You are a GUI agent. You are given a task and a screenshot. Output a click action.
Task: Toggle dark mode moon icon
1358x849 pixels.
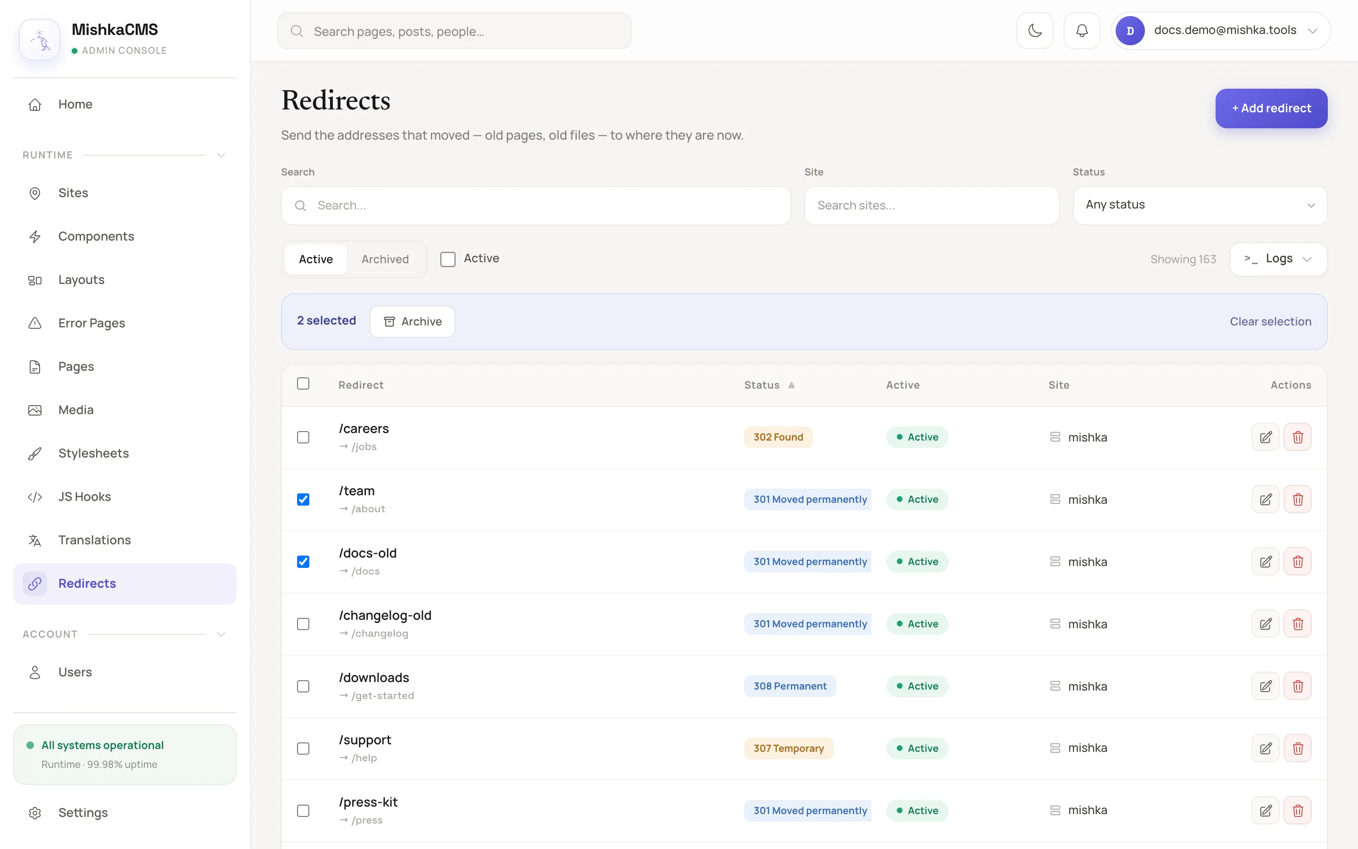tap(1035, 31)
